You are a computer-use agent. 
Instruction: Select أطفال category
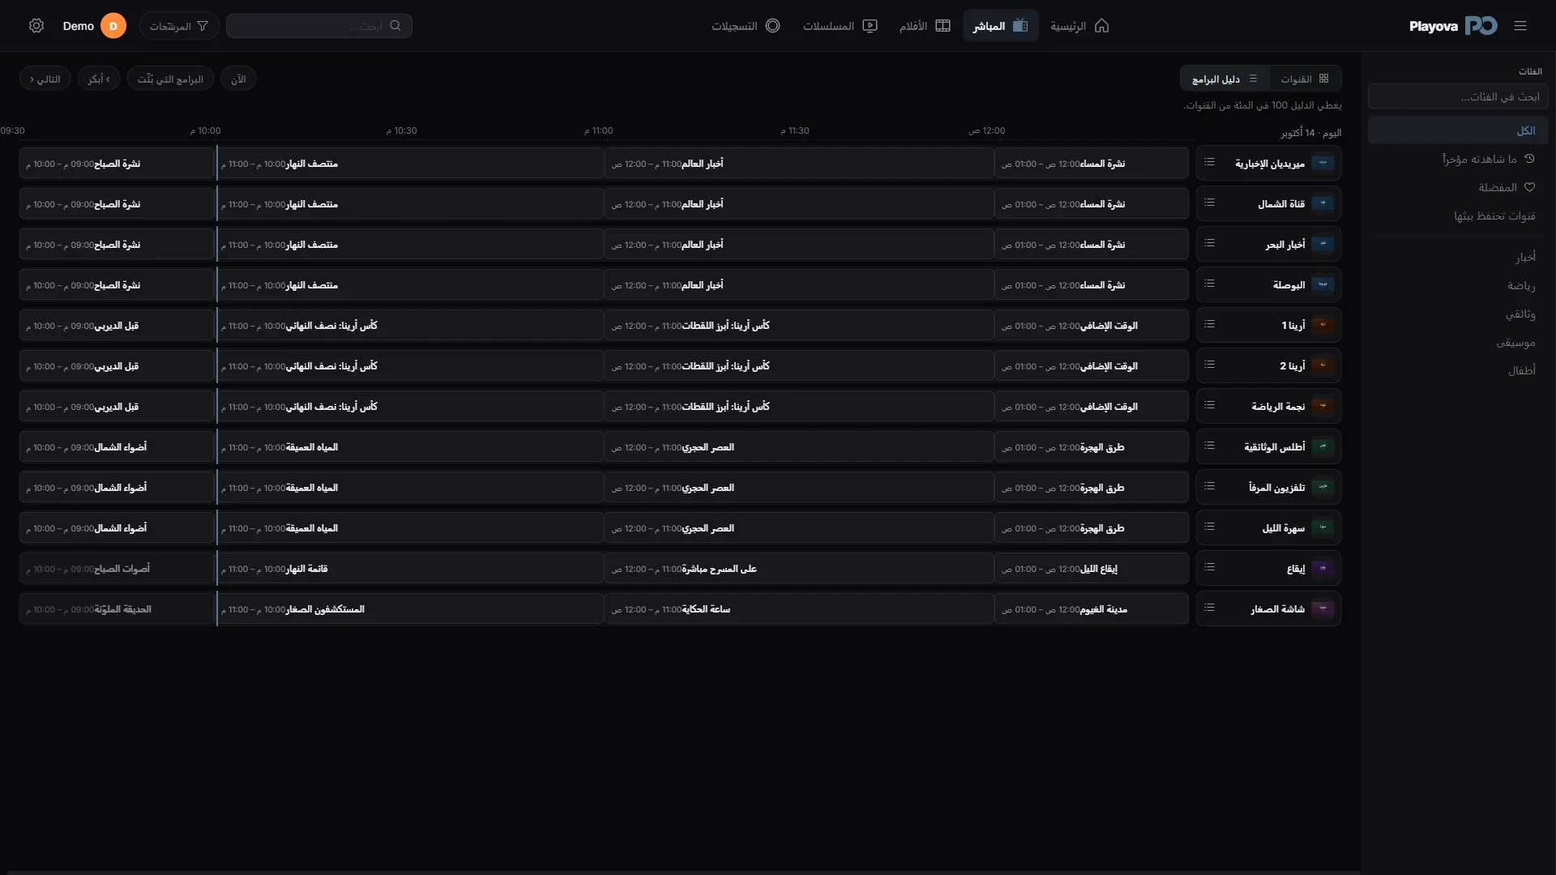(1458, 370)
